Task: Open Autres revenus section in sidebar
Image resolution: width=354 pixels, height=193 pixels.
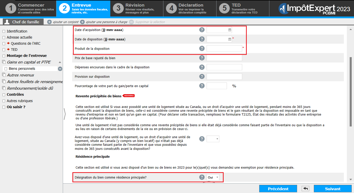Action: [x=20, y=75]
